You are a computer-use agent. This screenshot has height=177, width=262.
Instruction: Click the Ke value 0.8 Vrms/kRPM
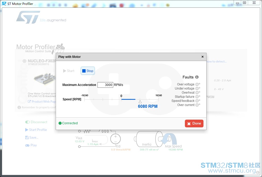pyautogui.click(x=121, y=150)
